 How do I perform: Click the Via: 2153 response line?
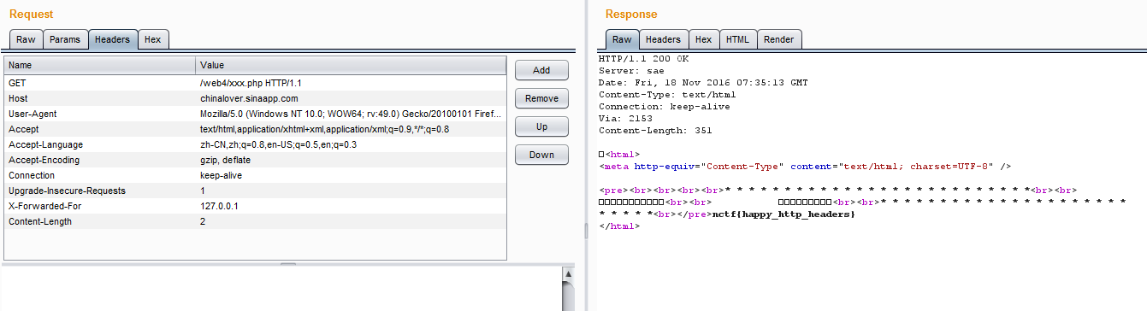click(x=625, y=119)
